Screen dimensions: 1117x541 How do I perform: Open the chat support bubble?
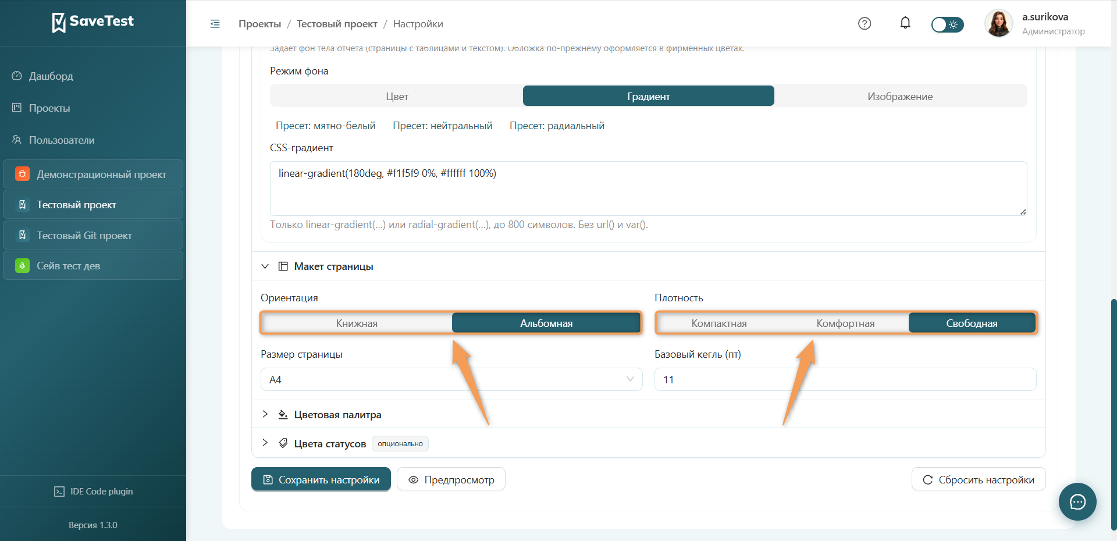(x=1077, y=501)
